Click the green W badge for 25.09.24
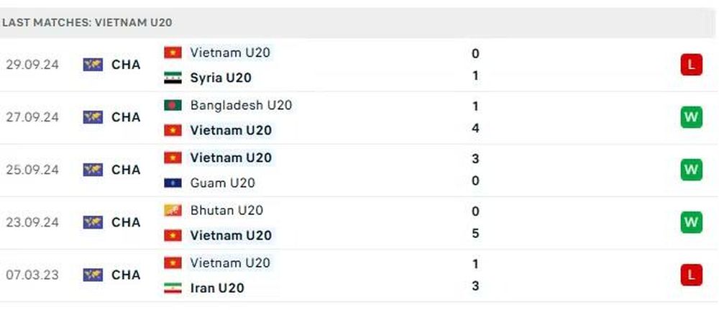 point(692,170)
